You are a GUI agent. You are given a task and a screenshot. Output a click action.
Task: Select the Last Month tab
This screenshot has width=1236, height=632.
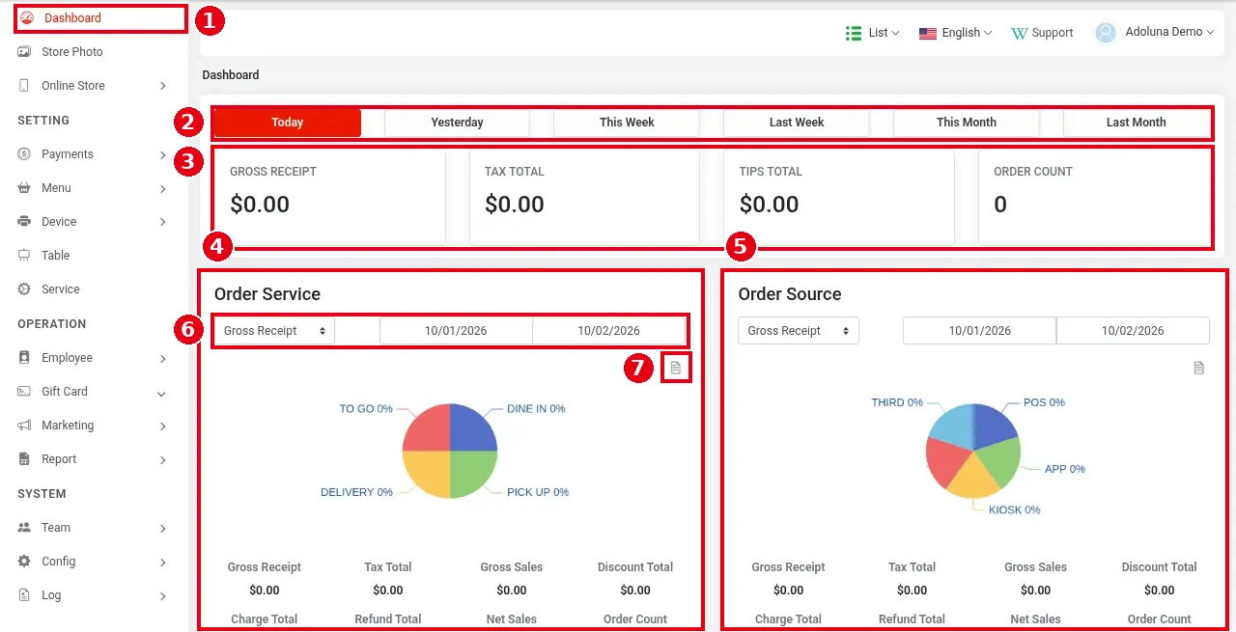pyautogui.click(x=1137, y=123)
